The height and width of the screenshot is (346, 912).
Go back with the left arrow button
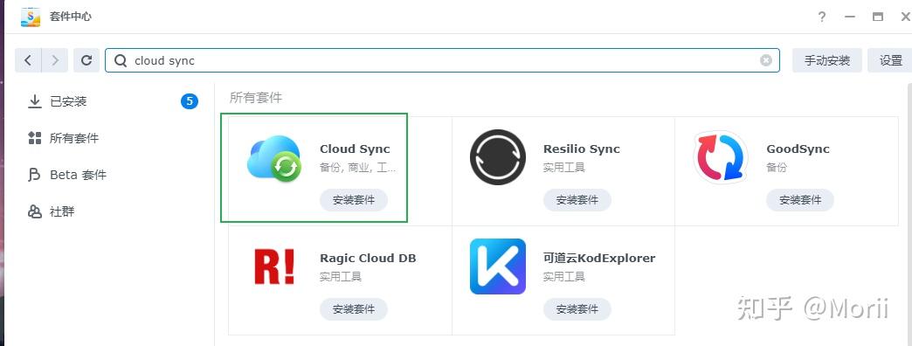click(x=28, y=60)
